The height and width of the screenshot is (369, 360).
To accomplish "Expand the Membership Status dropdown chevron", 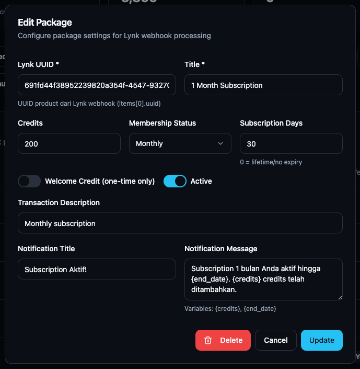I will [x=220, y=143].
